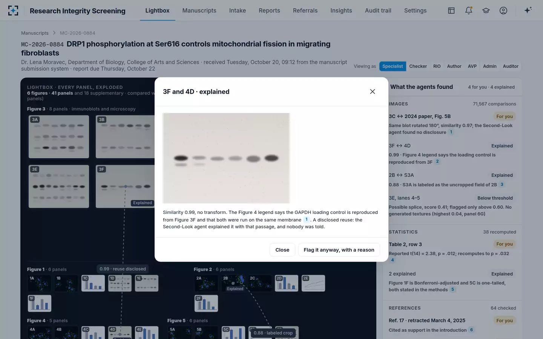Switch to the Lightbox tab

point(157,11)
